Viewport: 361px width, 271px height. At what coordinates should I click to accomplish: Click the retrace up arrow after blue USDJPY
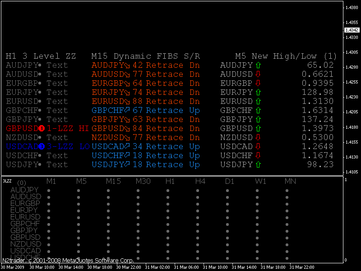coord(128,164)
